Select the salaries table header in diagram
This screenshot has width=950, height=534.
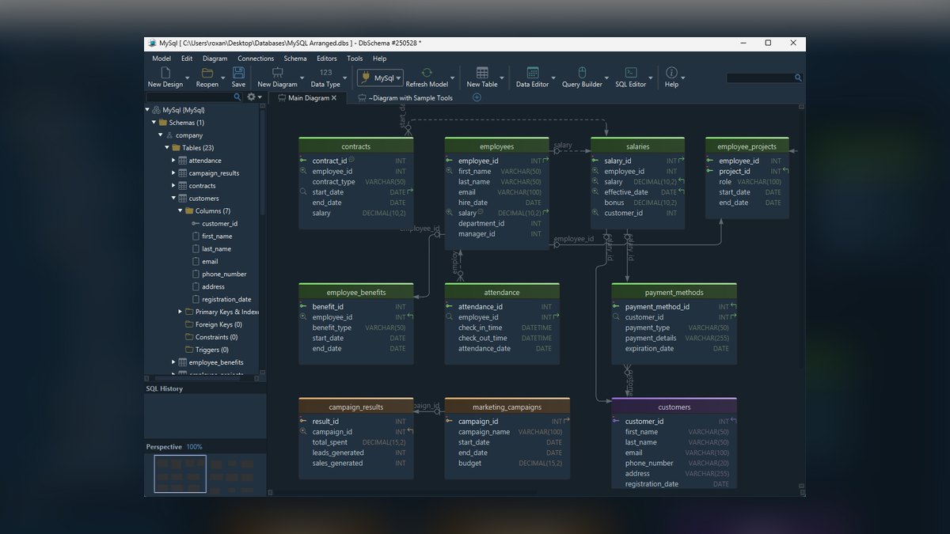point(637,146)
